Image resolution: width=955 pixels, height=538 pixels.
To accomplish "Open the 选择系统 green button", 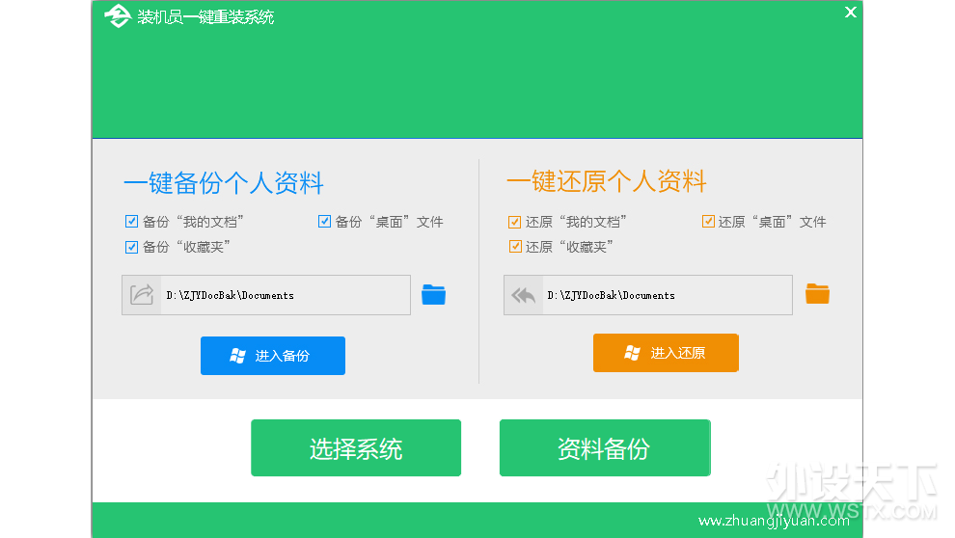I will [356, 448].
